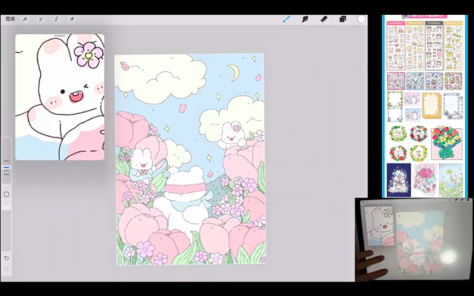Open the active color circle
The image size is (474, 296).
[362, 19]
